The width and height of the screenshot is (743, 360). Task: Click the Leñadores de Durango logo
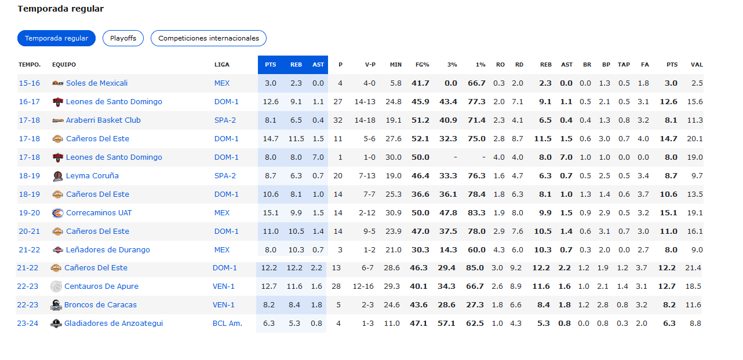[x=57, y=250]
